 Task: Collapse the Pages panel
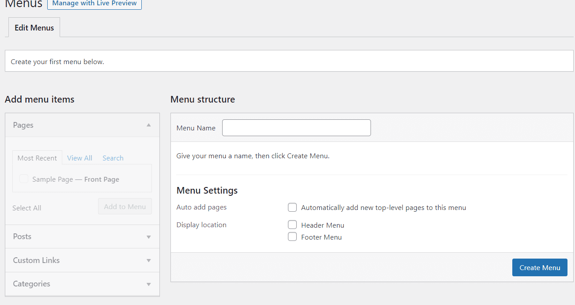click(x=148, y=125)
